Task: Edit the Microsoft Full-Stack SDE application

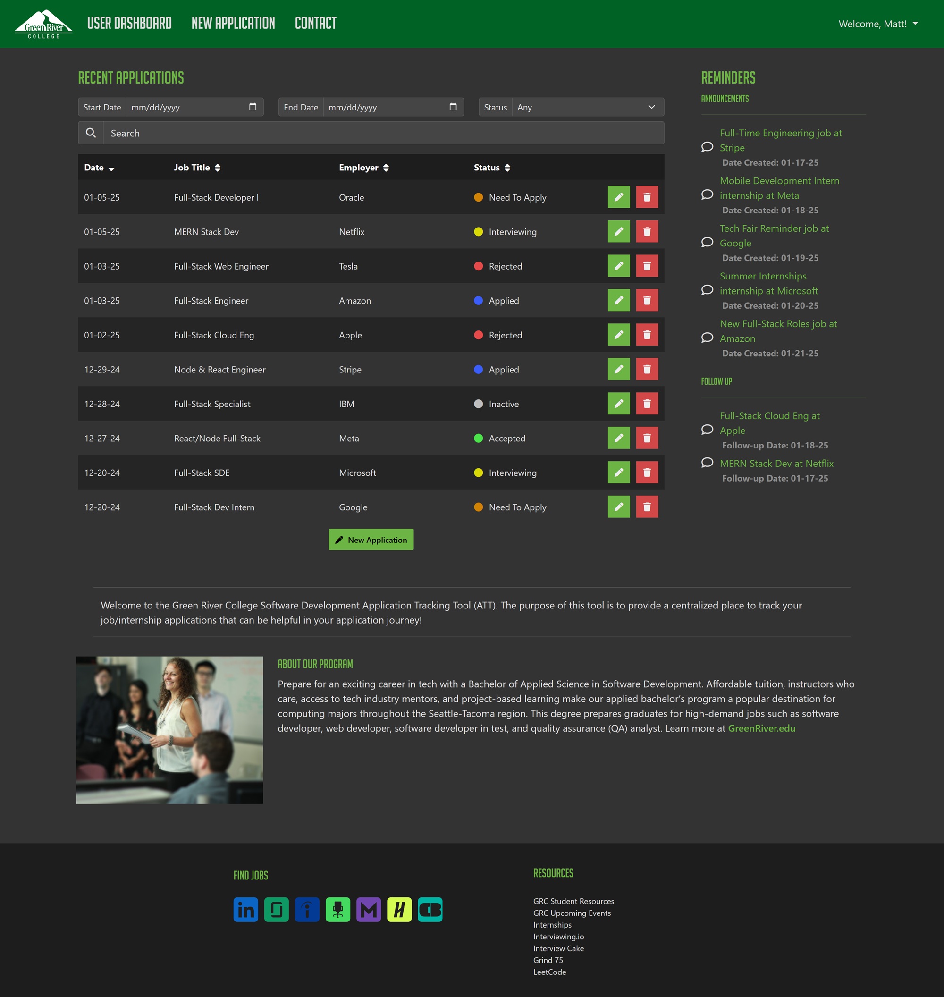Action: 618,472
